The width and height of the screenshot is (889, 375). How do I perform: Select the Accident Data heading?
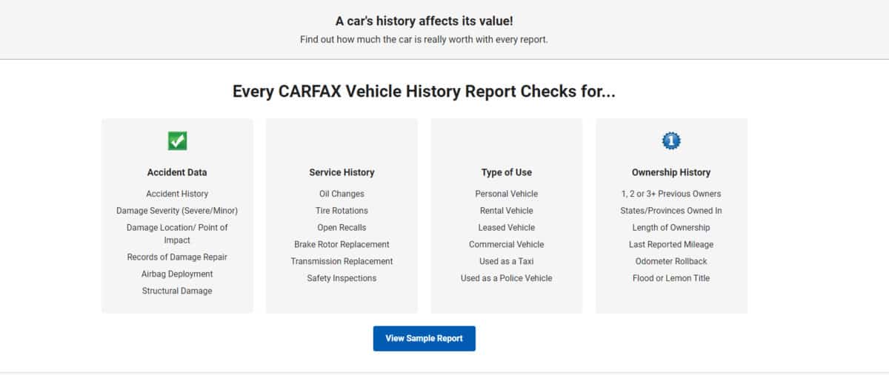tap(177, 172)
